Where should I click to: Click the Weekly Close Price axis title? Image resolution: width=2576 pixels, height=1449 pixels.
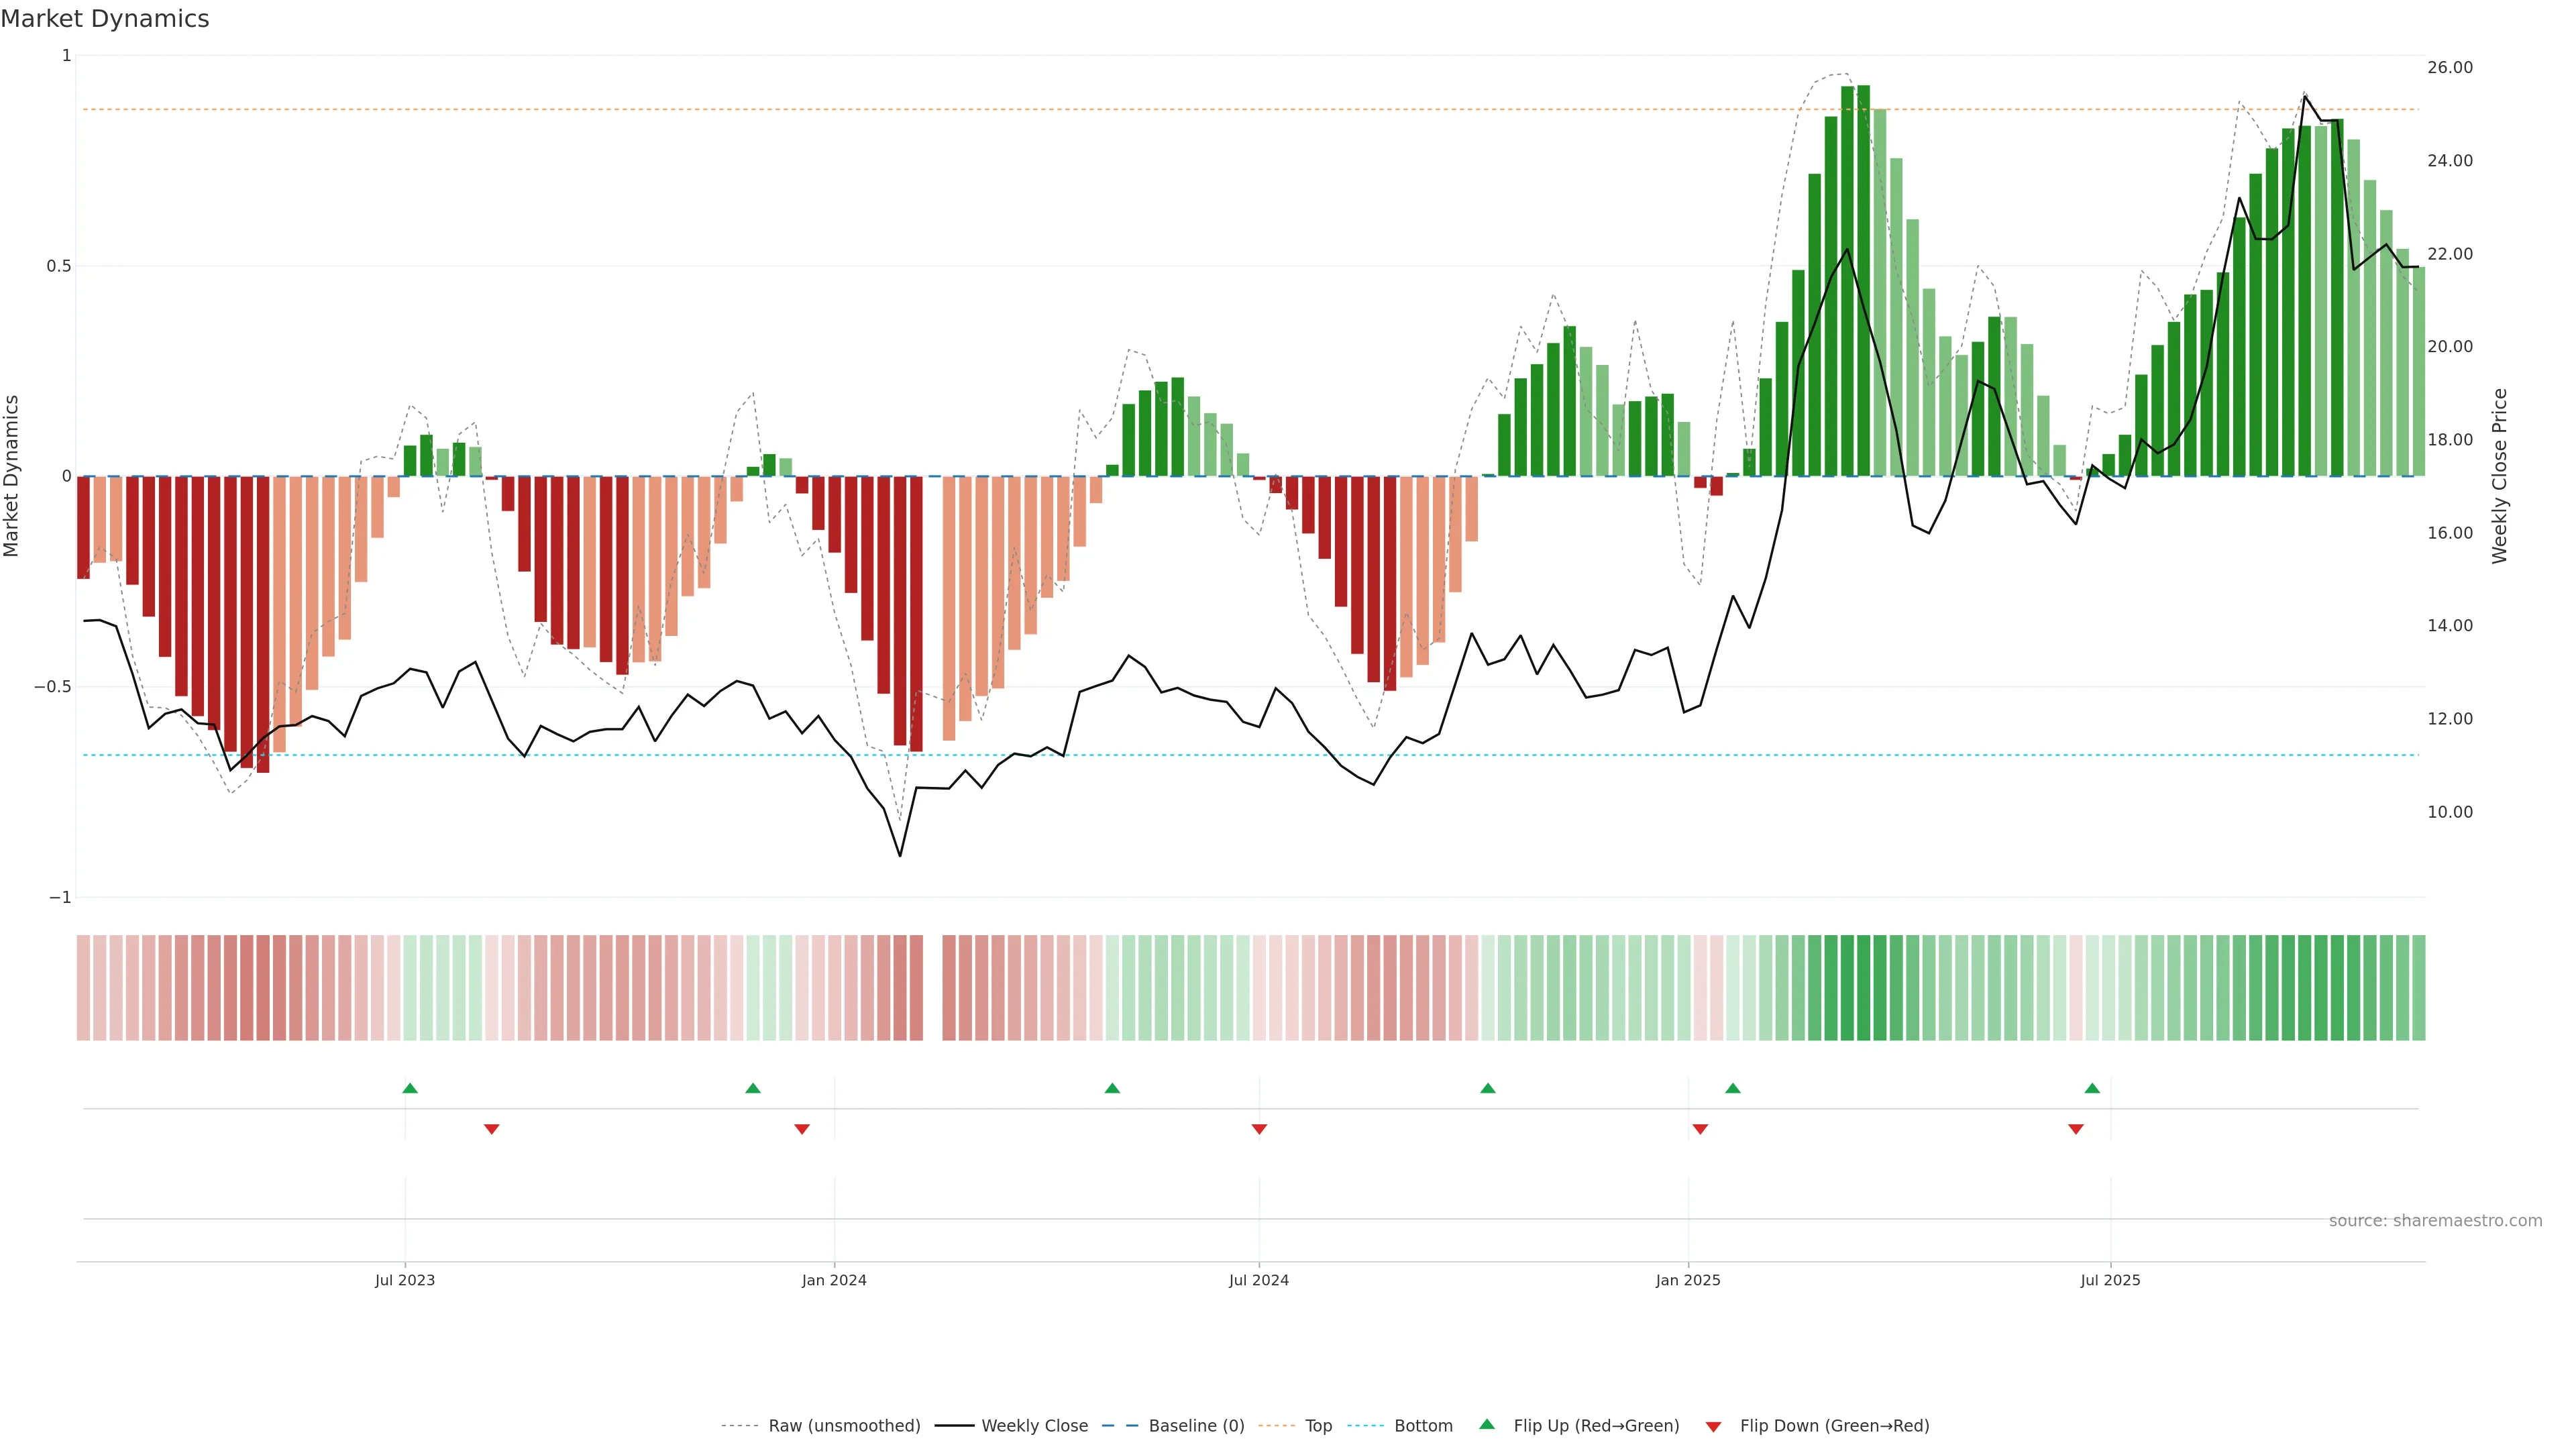pyautogui.click(x=2499, y=476)
